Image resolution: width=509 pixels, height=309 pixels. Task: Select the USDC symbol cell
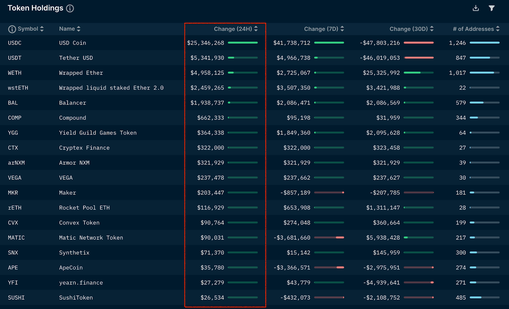click(x=15, y=43)
